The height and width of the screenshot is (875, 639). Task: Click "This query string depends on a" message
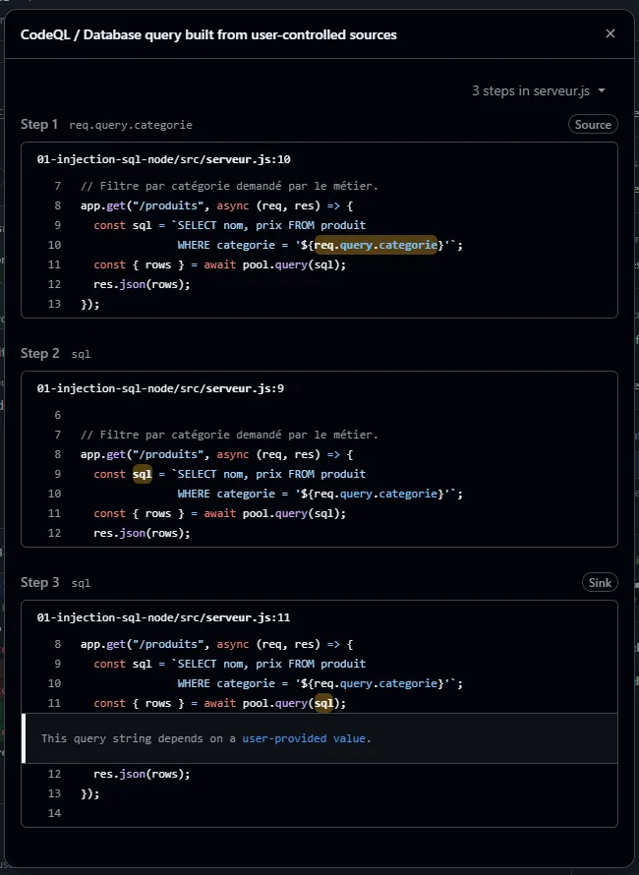pyautogui.click(x=139, y=738)
